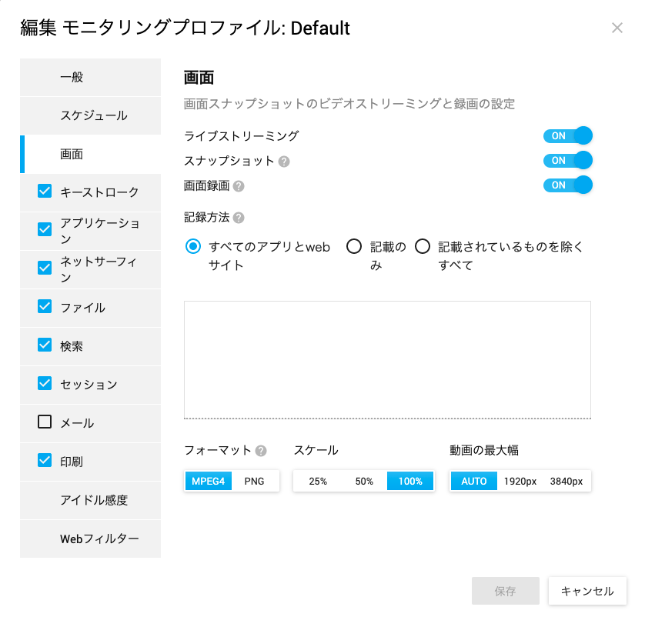This screenshot has width=645, height=617.
Task: Enable the メール checkbox
Action: tap(45, 422)
